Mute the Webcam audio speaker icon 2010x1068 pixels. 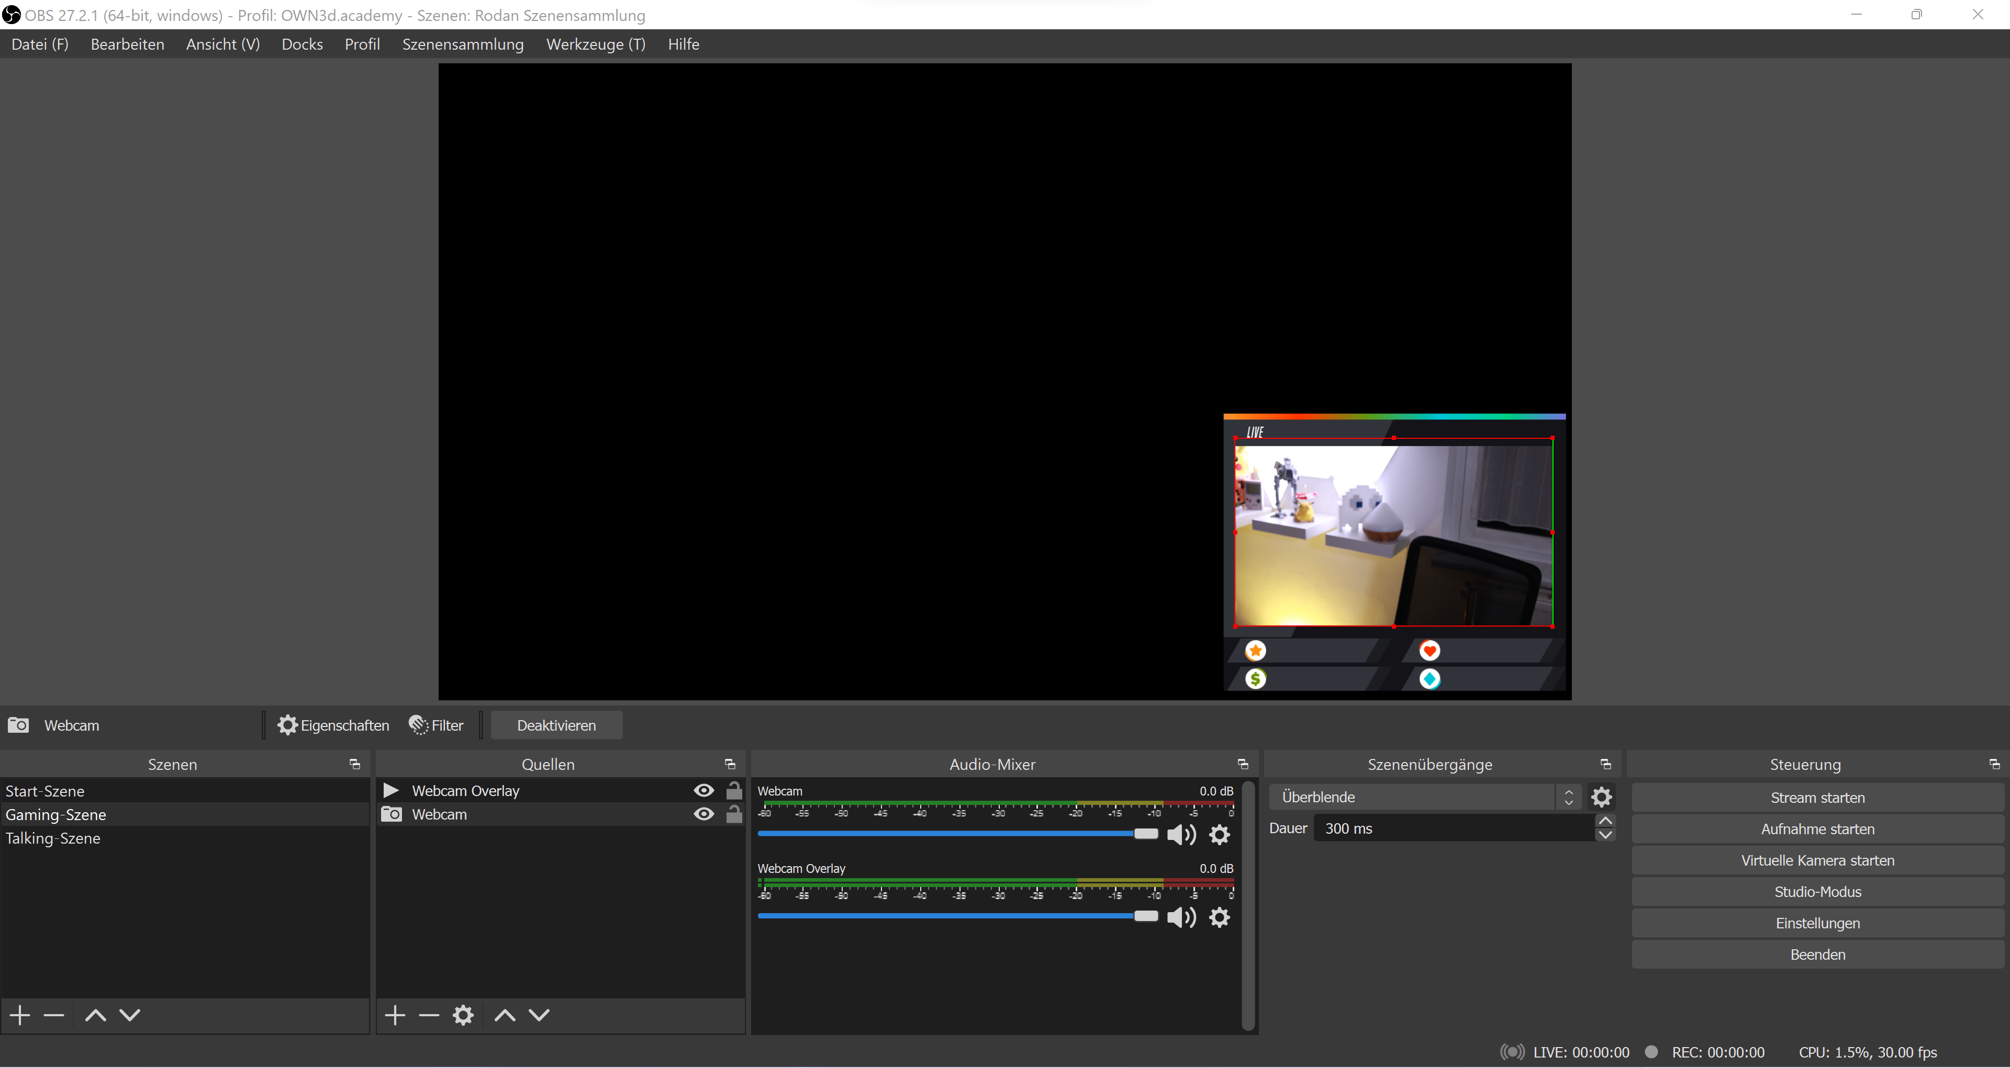tap(1180, 835)
